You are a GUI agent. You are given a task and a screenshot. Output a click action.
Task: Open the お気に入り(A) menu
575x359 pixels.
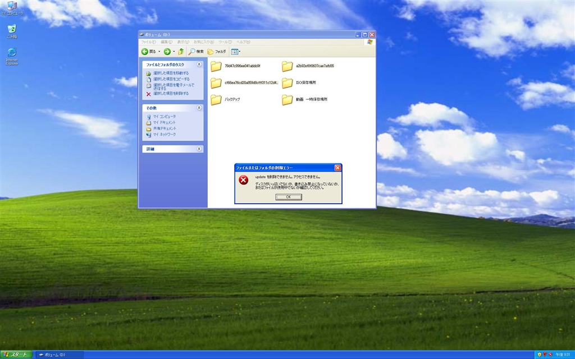tap(204, 42)
